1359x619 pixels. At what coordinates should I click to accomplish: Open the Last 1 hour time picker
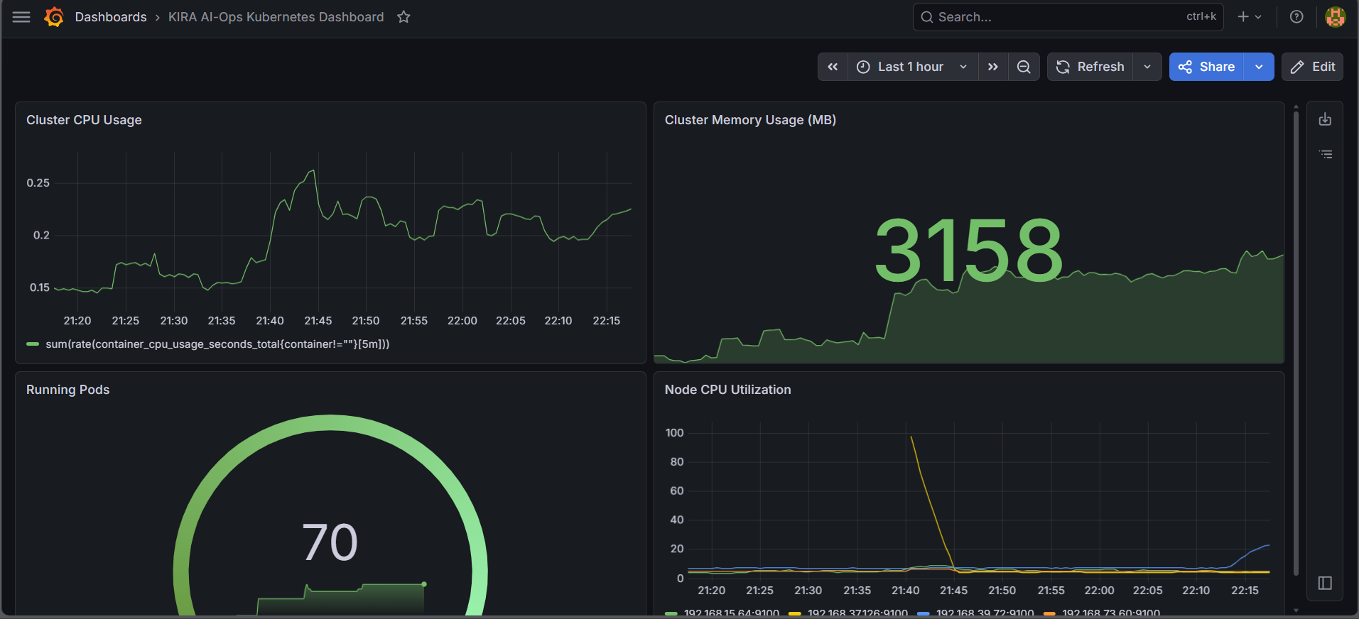click(913, 67)
